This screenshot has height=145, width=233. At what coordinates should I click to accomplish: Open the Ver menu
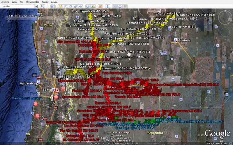[x=22, y=2]
